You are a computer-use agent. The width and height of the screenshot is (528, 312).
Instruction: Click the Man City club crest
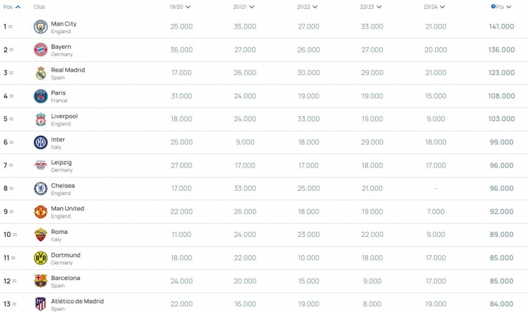coord(41,27)
